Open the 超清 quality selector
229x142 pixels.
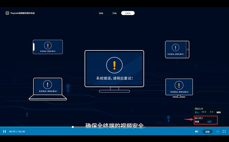point(208,131)
